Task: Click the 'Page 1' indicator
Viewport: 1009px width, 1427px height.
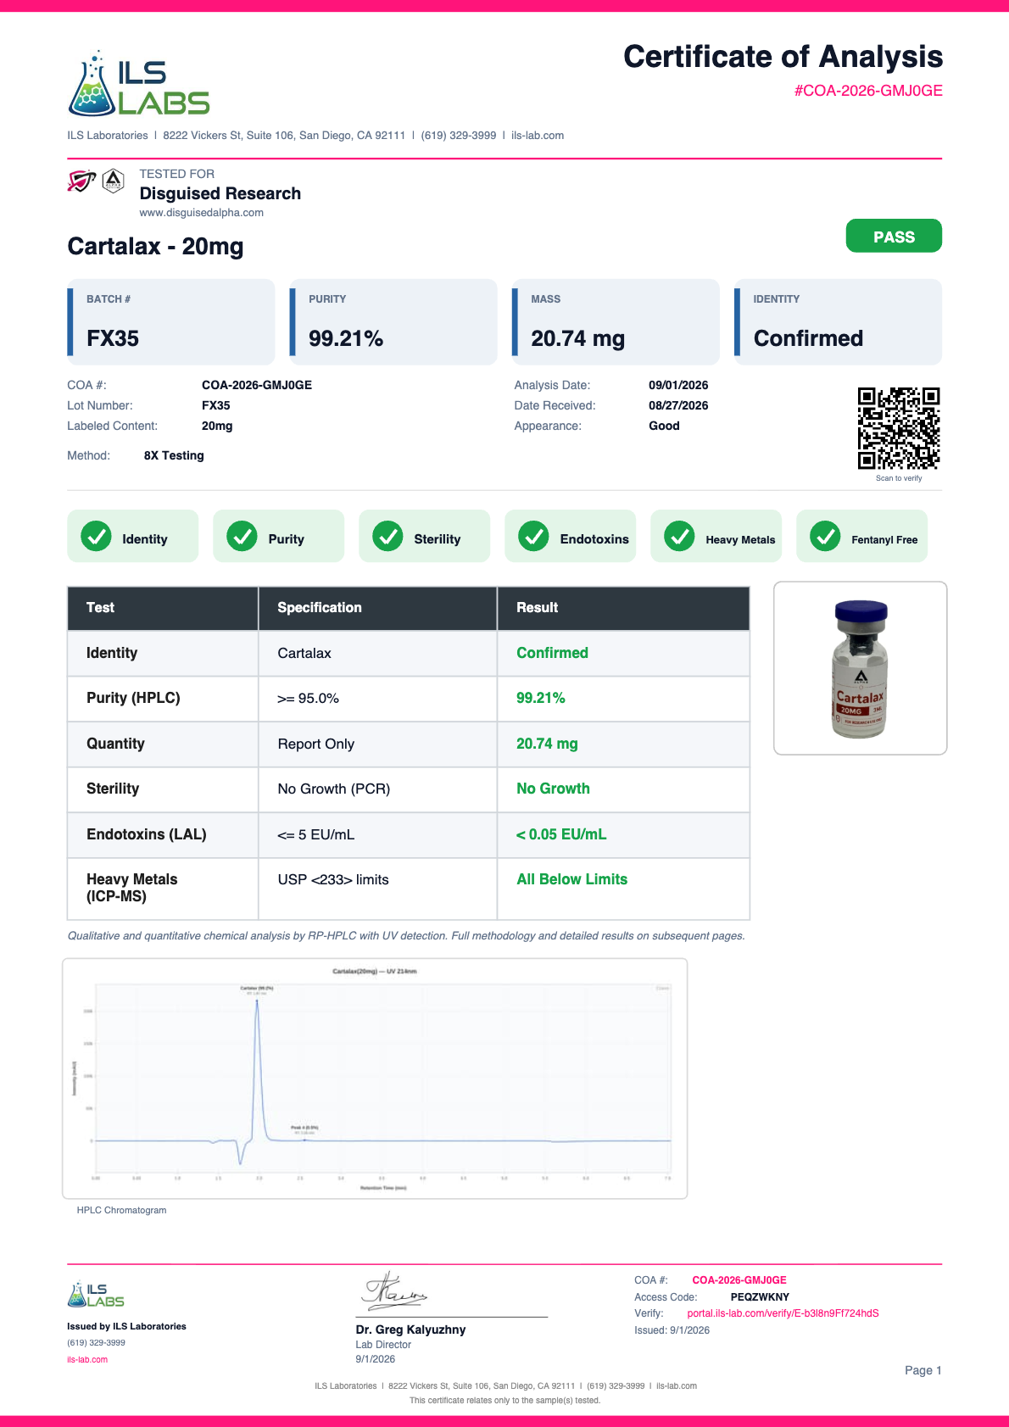Action: click(923, 1370)
